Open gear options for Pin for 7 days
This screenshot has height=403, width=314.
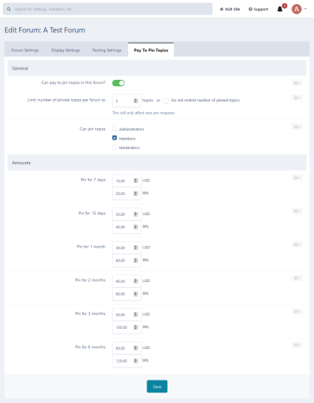297,177
